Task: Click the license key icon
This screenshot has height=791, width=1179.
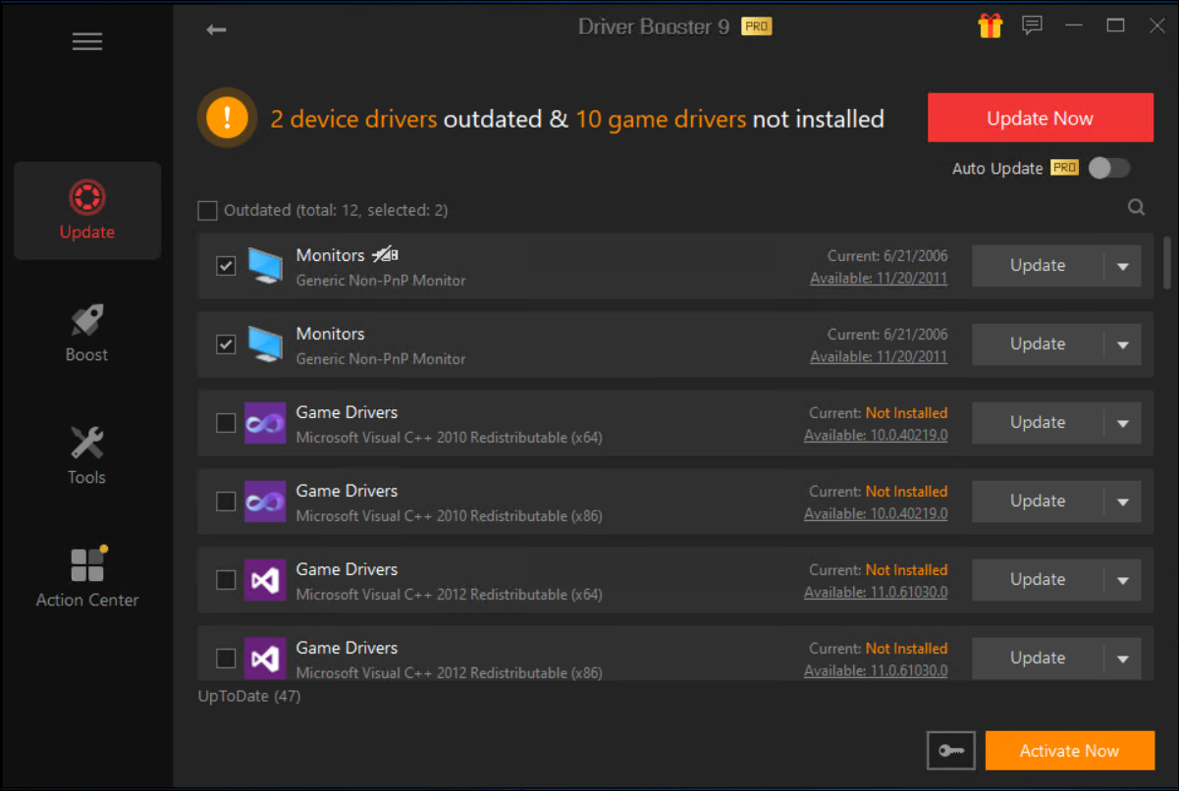Action: [950, 750]
